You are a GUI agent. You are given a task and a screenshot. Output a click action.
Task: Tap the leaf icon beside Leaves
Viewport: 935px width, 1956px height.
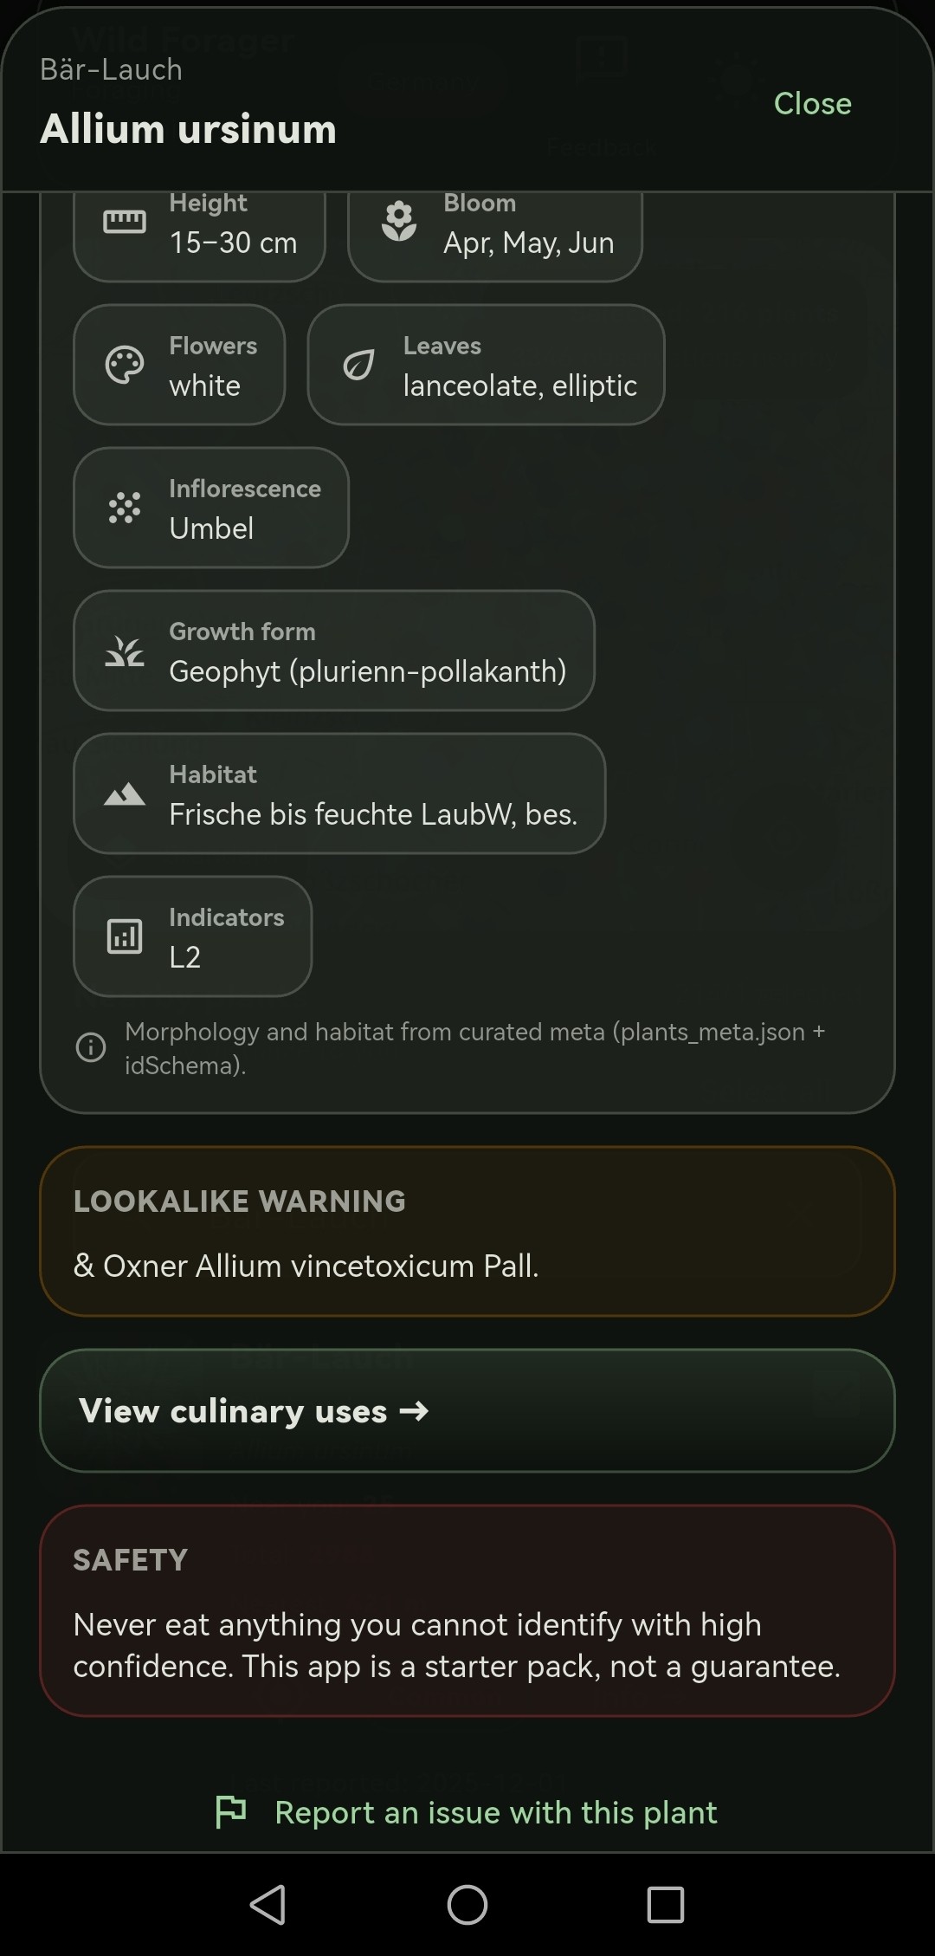pyautogui.click(x=358, y=365)
